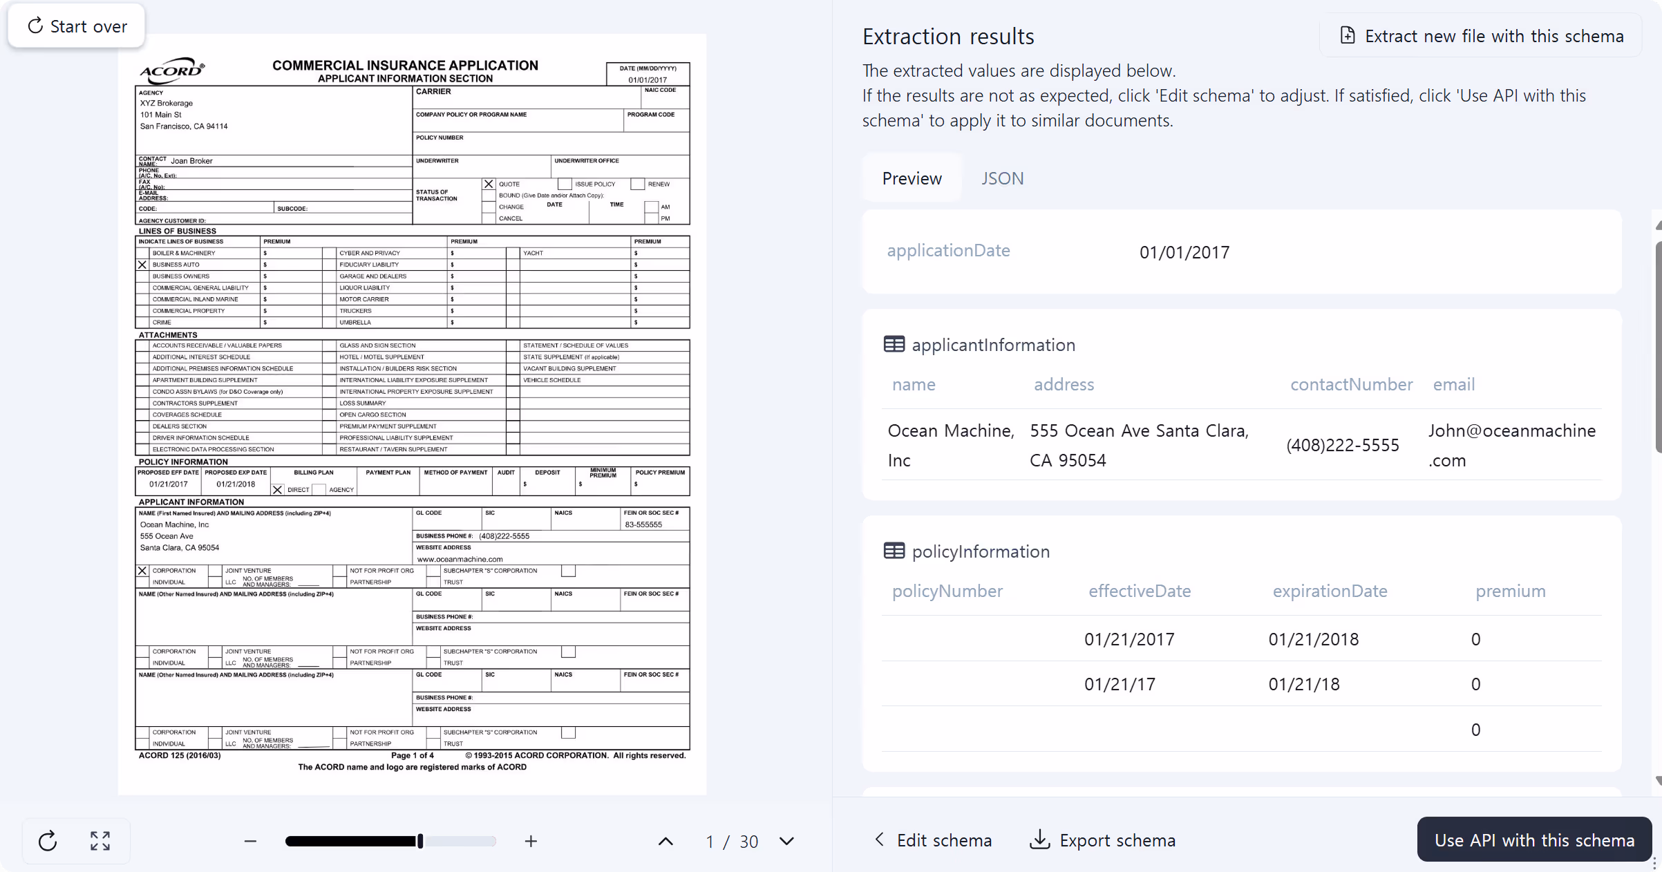The height and width of the screenshot is (872, 1662).
Task: Open Edit schema
Action: pos(944,840)
